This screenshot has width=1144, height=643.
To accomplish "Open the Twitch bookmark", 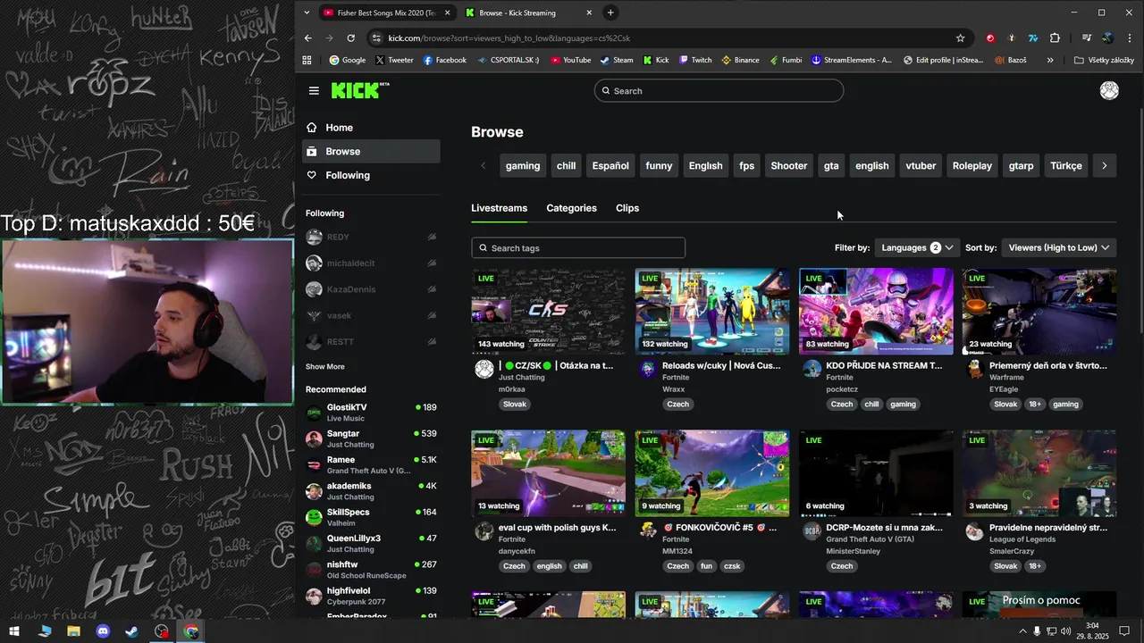I will [x=695, y=60].
